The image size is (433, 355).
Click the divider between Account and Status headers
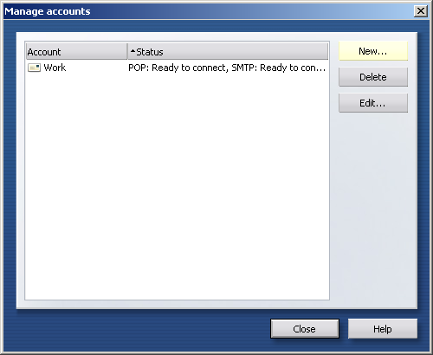[127, 52]
